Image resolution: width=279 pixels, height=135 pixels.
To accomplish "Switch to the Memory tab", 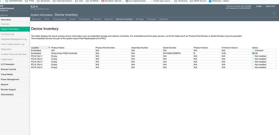I will pos(97,19).
